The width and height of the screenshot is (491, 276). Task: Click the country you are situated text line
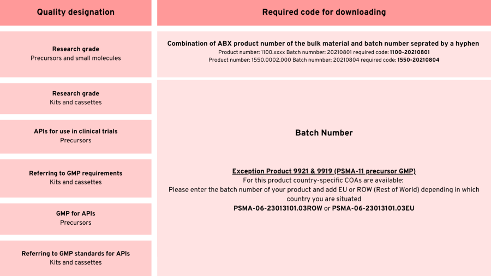(324, 199)
